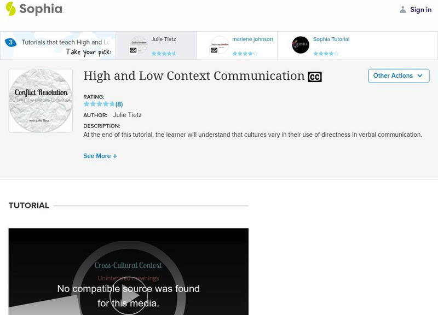Click marlene johnson tab thumbnail image
Screen dimensions: 438x315
220,45
